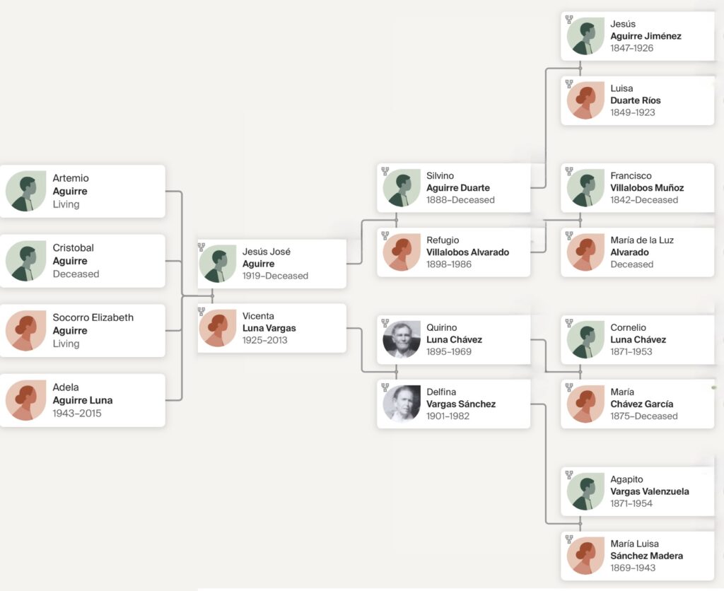Click the tree icon on Vicenta Luna Vargas's card
The height and width of the screenshot is (591, 724).
(202, 312)
